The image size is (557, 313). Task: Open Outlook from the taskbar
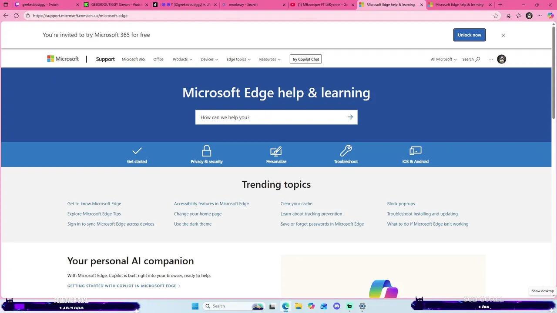[324, 306]
